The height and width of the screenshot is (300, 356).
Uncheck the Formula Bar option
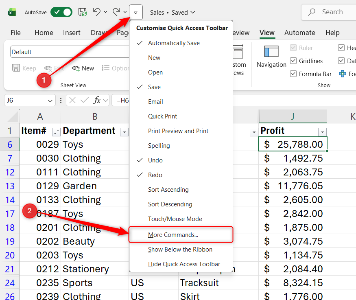[294, 74]
